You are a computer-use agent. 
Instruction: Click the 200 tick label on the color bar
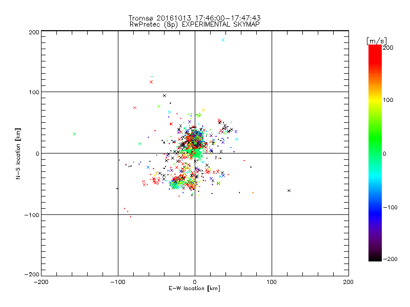tap(387, 47)
